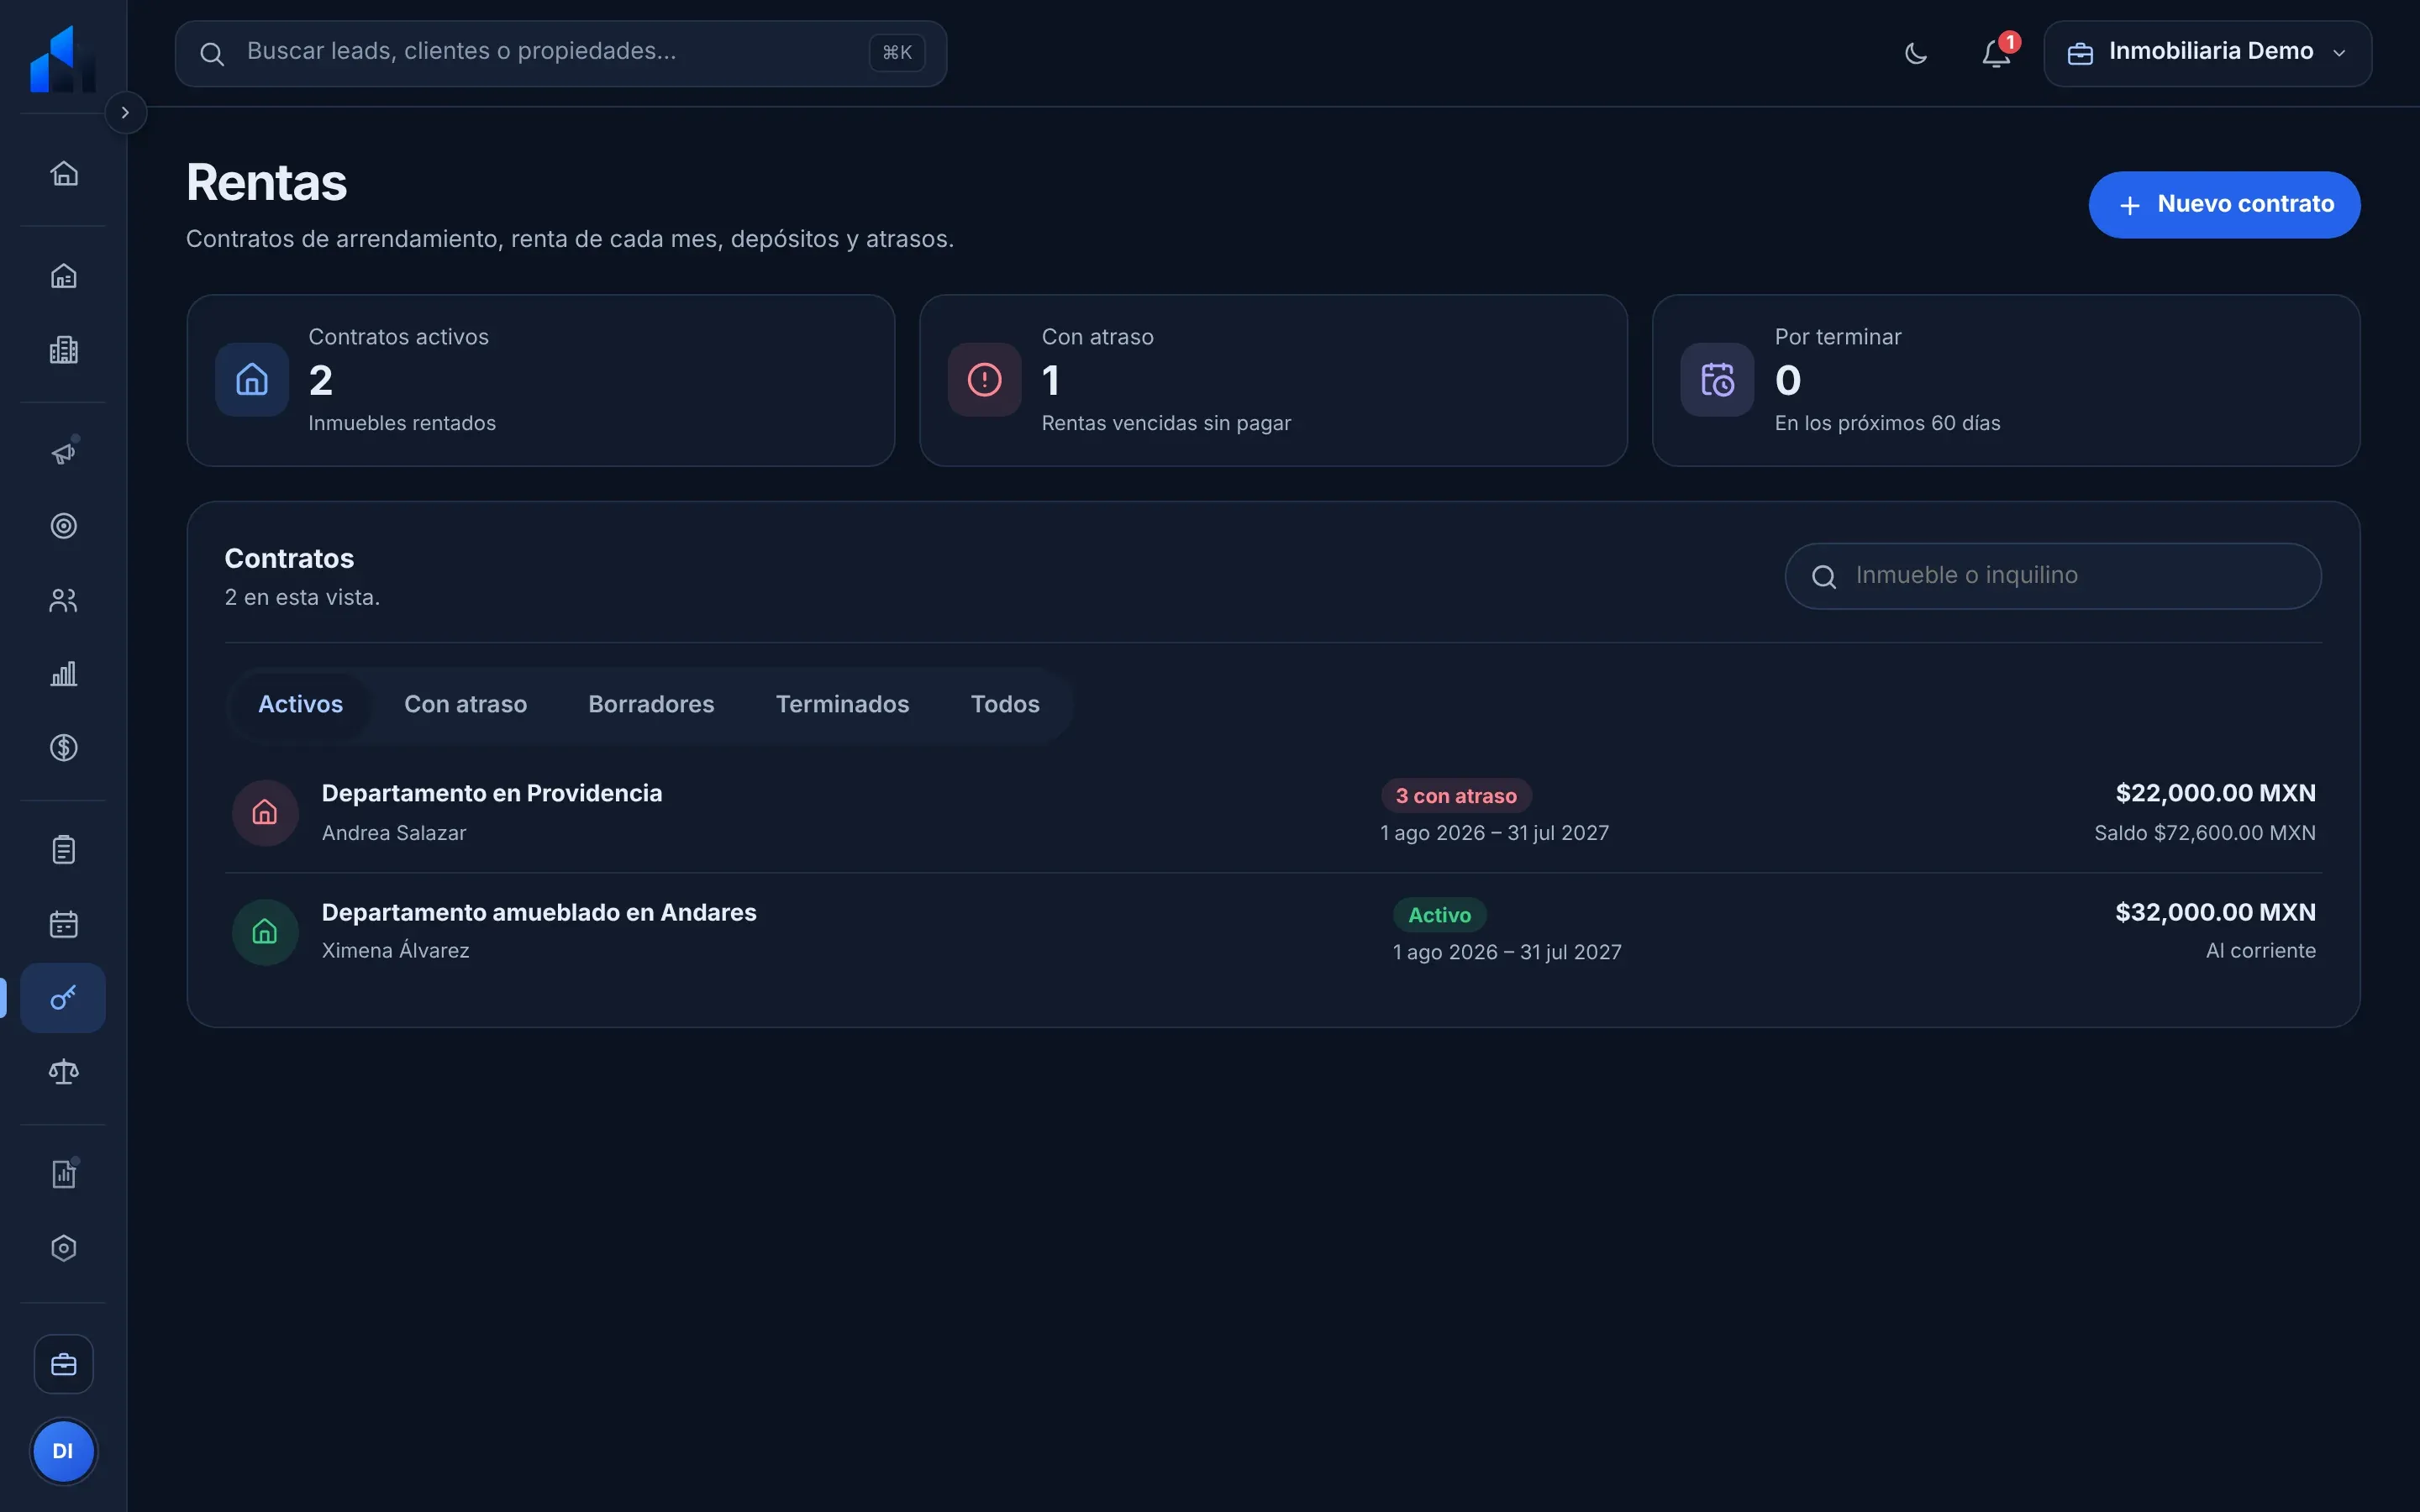Screen dimensions: 2420x1512
Task: Click the briefcase organization icon in sidebar
Action: [64, 1364]
